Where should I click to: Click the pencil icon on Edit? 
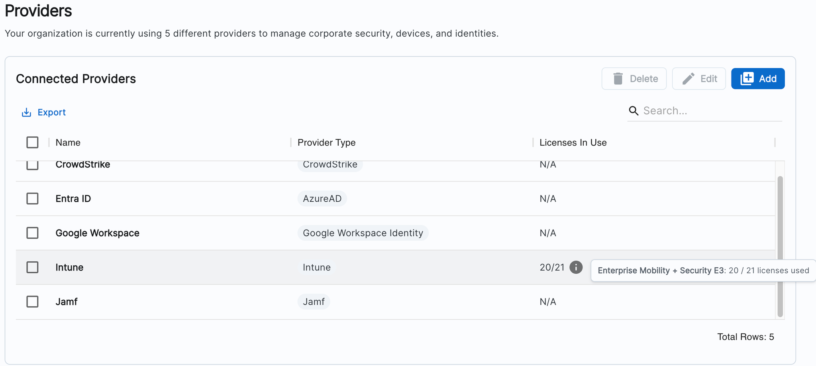point(688,79)
